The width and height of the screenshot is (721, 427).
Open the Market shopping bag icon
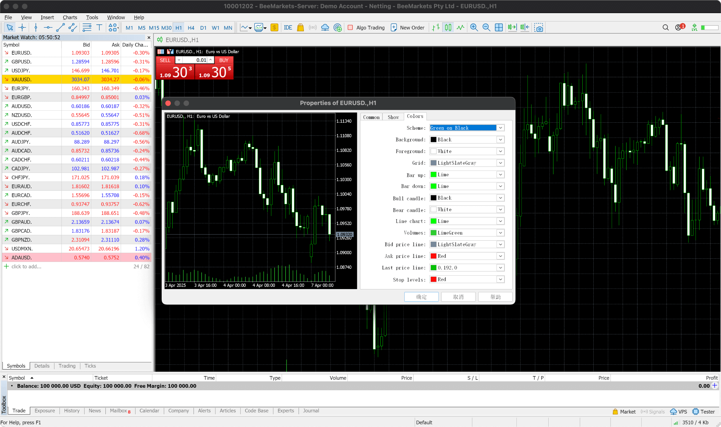tap(300, 28)
